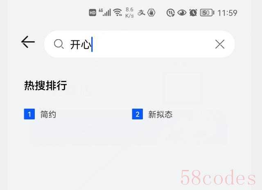Tap the battery 50 indicator
Image resolution: width=262 pixels, height=190 pixels.
point(207,13)
